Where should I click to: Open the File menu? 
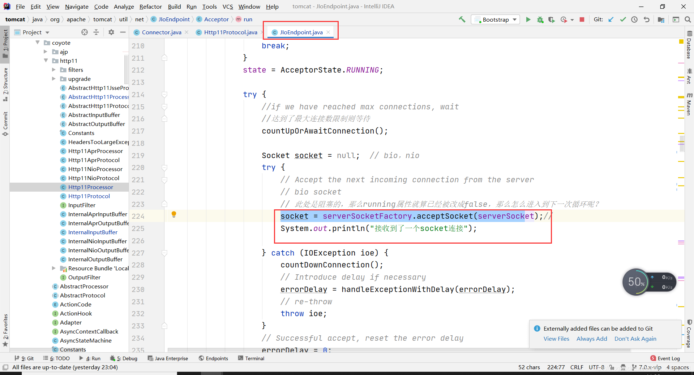point(20,6)
